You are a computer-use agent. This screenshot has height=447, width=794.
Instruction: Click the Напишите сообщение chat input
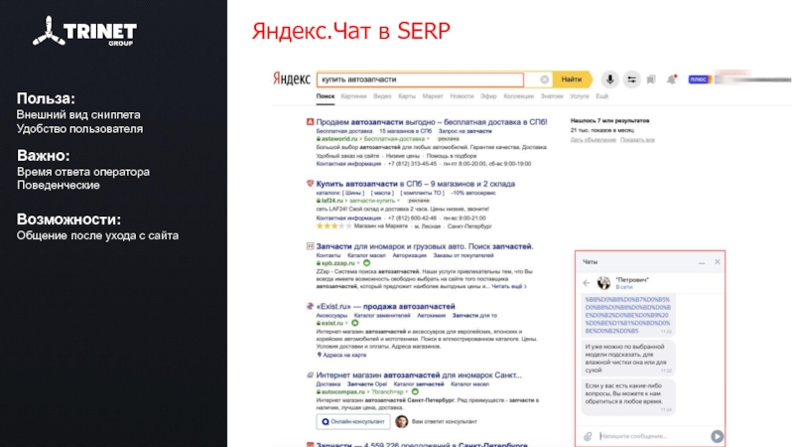(651, 436)
